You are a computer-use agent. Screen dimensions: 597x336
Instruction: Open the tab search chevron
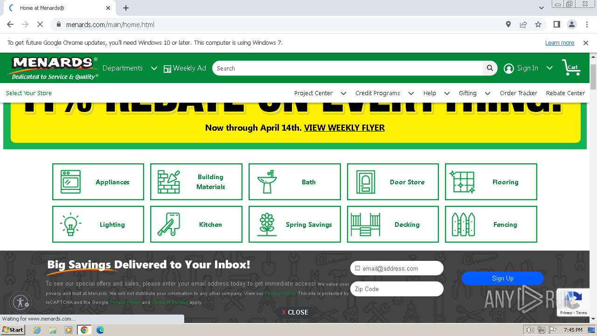click(x=541, y=8)
